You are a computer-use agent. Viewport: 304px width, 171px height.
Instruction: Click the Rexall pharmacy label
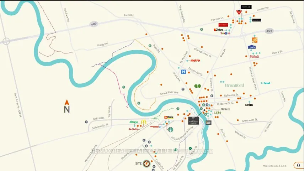(267, 83)
